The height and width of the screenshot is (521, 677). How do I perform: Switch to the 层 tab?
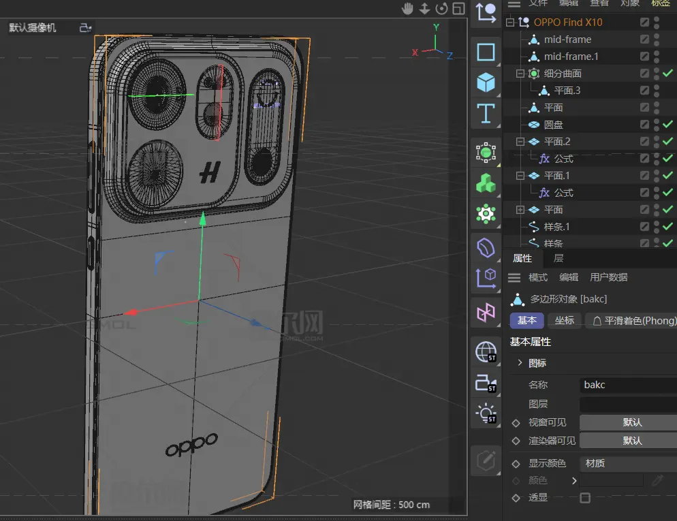(x=558, y=258)
